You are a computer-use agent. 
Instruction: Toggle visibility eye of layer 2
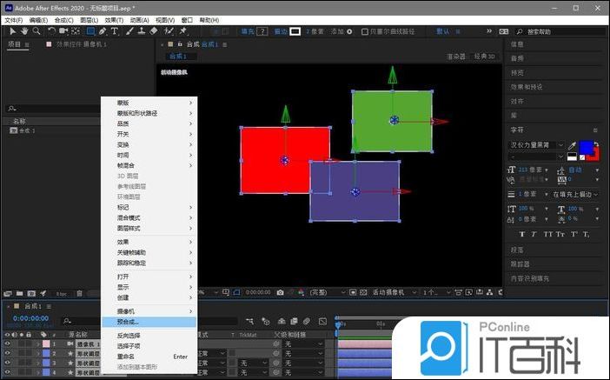tap(8, 353)
